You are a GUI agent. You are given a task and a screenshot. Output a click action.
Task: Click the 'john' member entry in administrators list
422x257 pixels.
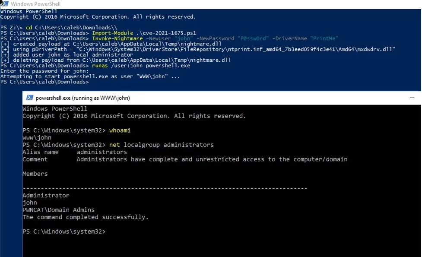pyautogui.click(x=30, y=203)
